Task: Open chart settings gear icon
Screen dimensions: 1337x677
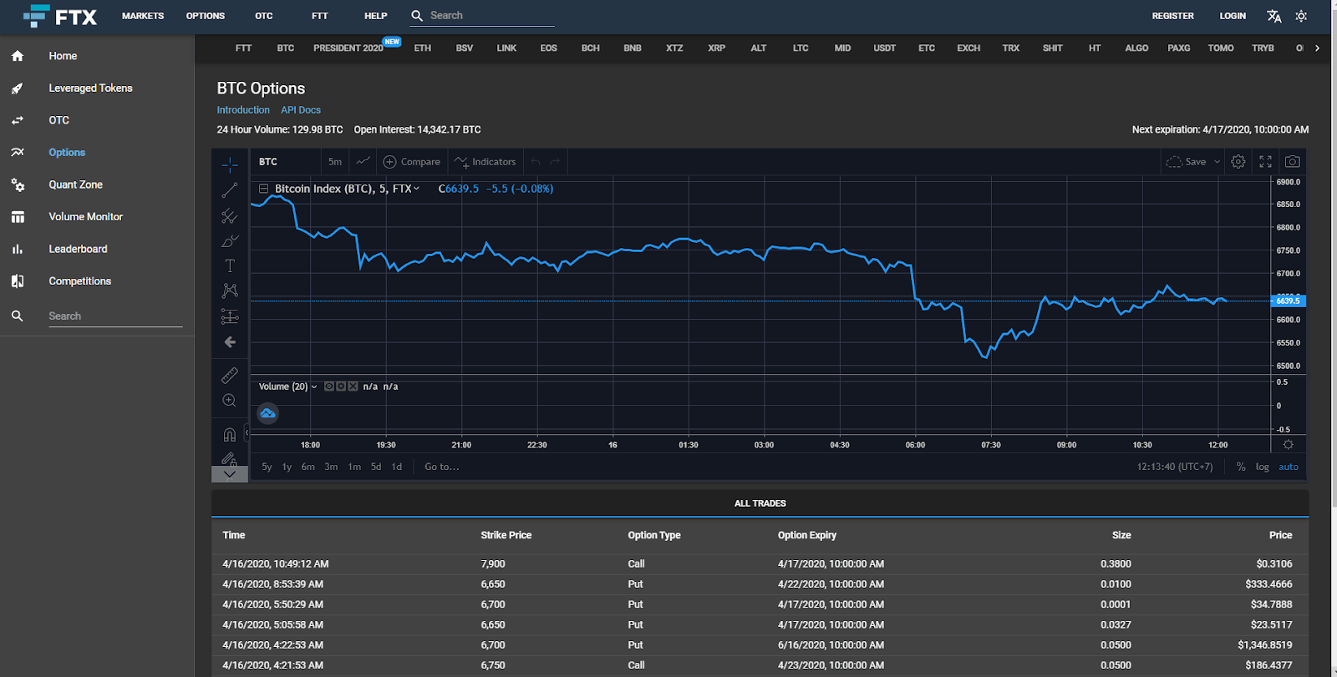Action: [x=1238, y=162]
